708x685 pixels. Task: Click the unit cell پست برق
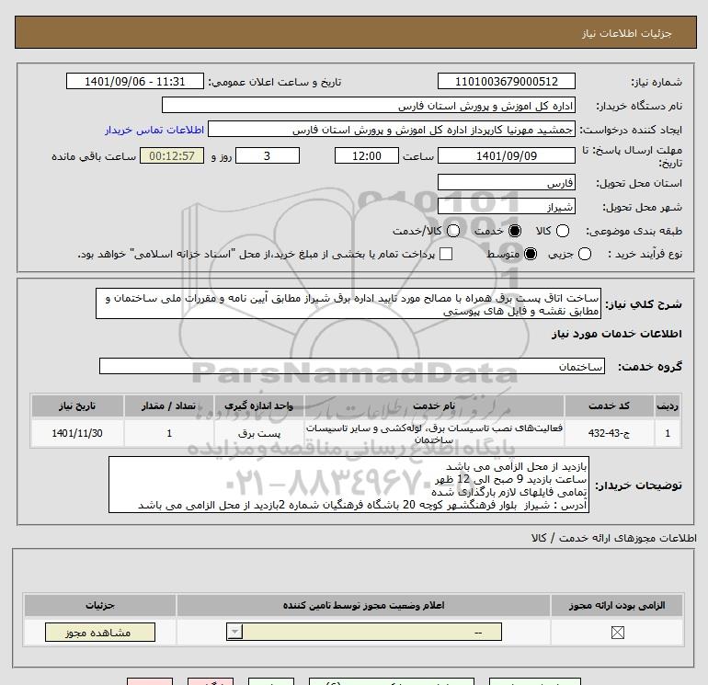(x=259, y=433)
